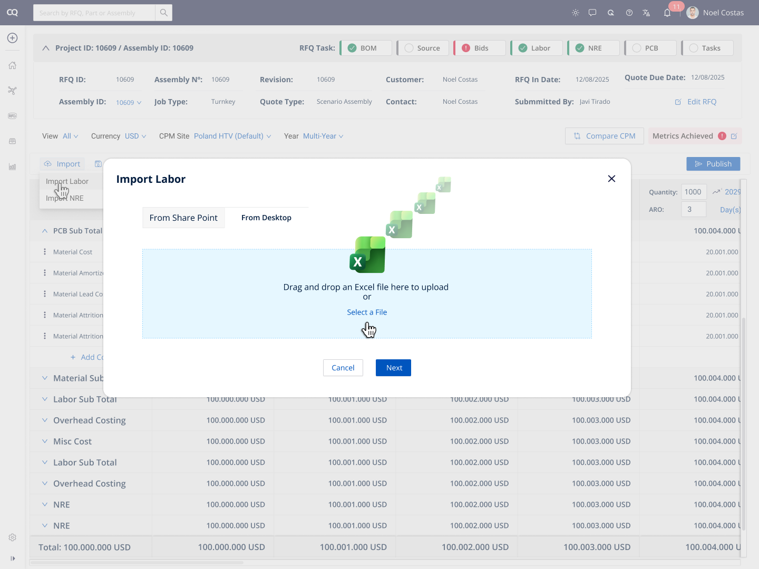Open the network nodes sidebar icon
Screen dimensions: 759x569
point(13,91)
